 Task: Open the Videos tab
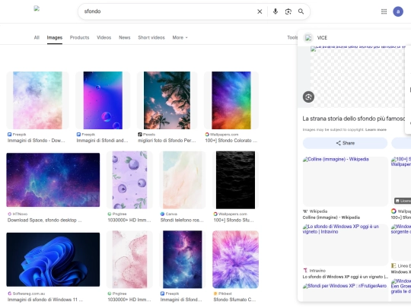point(104,38)
